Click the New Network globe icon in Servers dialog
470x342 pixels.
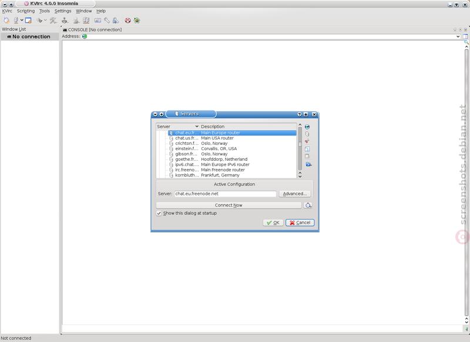[307, 127]
